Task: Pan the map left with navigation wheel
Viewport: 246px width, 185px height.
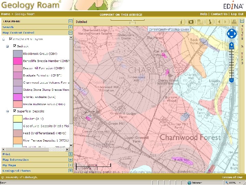Action: 229,34
